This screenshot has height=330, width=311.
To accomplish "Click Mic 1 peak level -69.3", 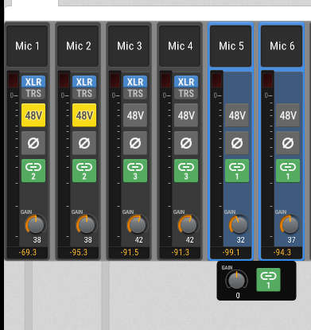I will pos(27,252).
